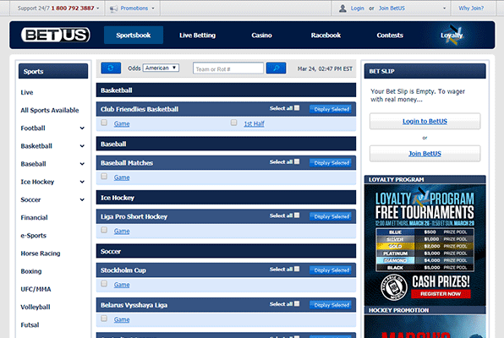Select Boxing in the Sports sidebar
Image resolution: width=504 pixels, height=338 pixels.
click(x=31, y=271)
